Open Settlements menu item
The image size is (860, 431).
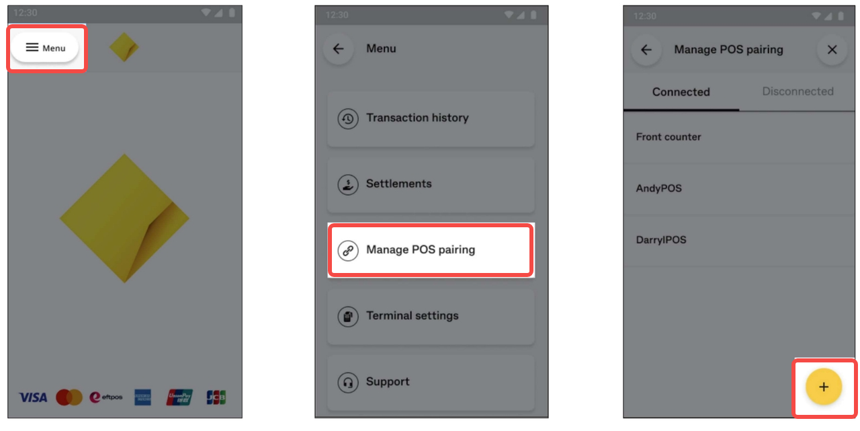pyautogui.click(x=431, y=184)
